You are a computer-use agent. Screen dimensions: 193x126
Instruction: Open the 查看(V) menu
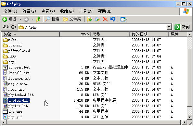click(48, 11)
